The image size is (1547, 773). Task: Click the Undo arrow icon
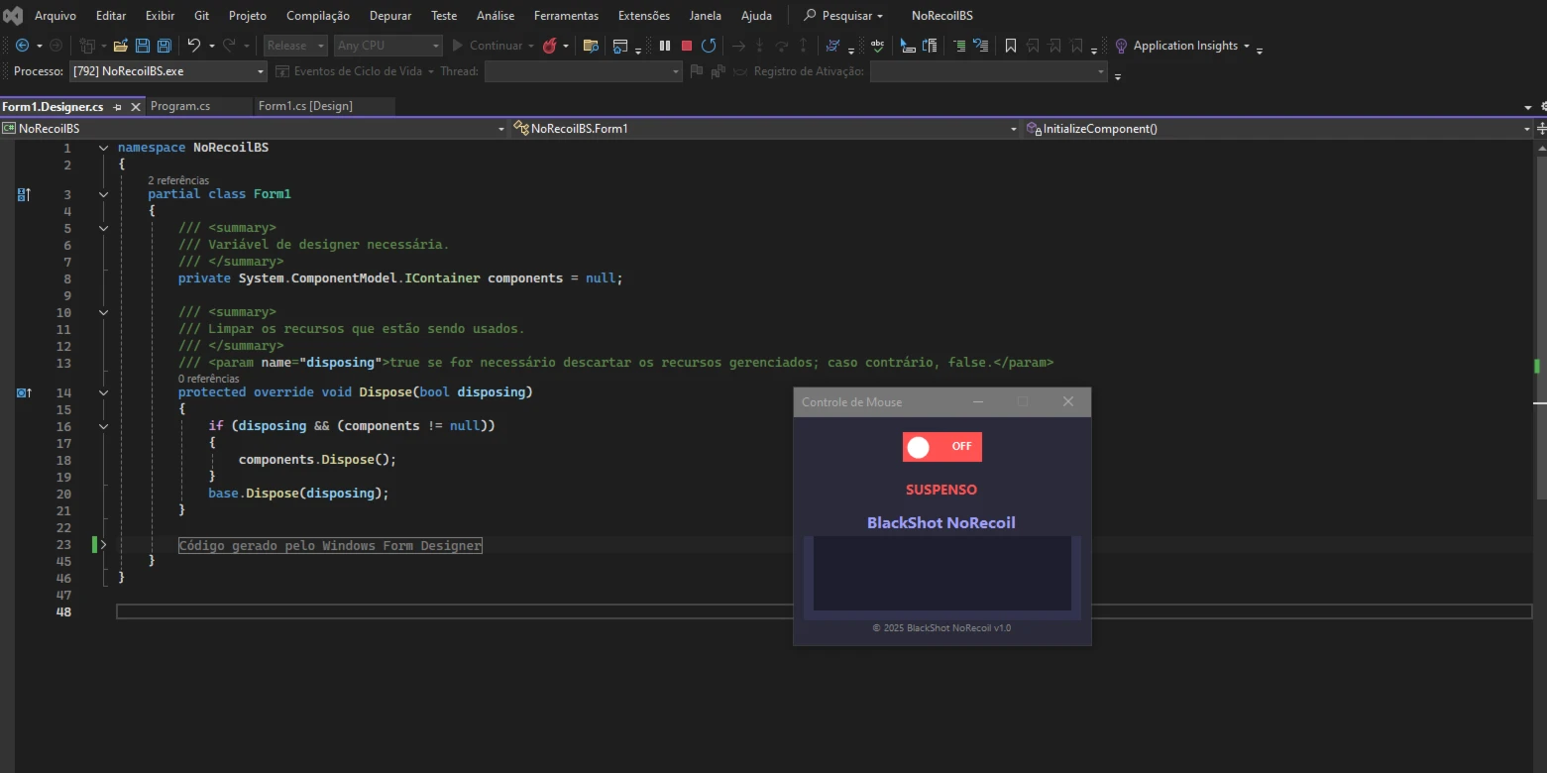coord(194,46)
